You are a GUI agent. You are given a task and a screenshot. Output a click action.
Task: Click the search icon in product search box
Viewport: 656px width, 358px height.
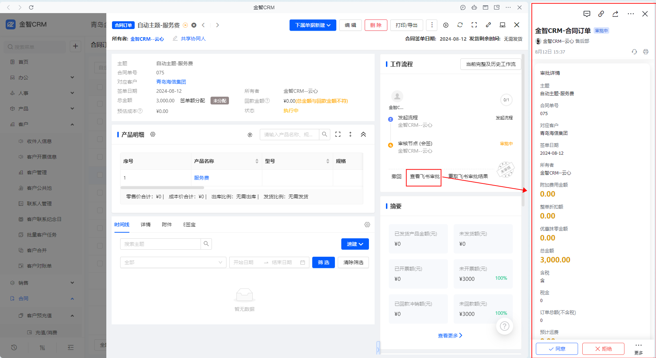tap(324, 135)
